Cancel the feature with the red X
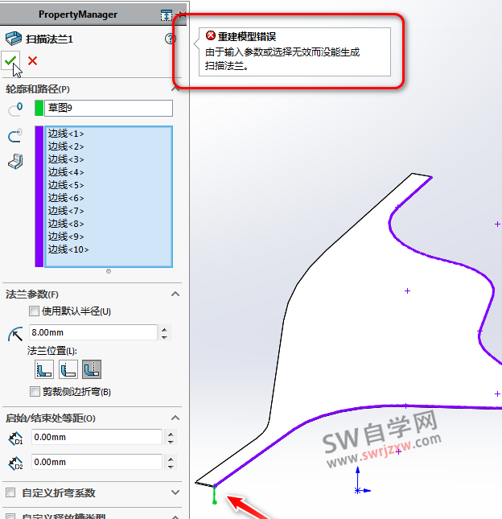This screenshot has width=502, height=519. click(32, 60)
